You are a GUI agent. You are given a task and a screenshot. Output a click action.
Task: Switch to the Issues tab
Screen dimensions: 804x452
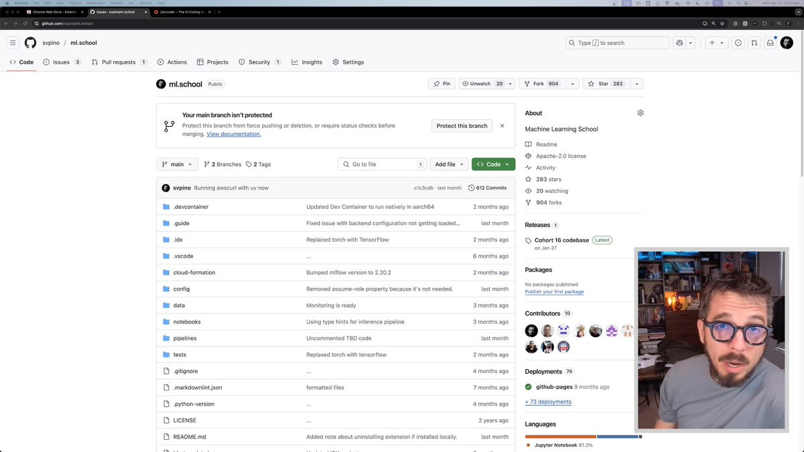[x=62, y=62]
